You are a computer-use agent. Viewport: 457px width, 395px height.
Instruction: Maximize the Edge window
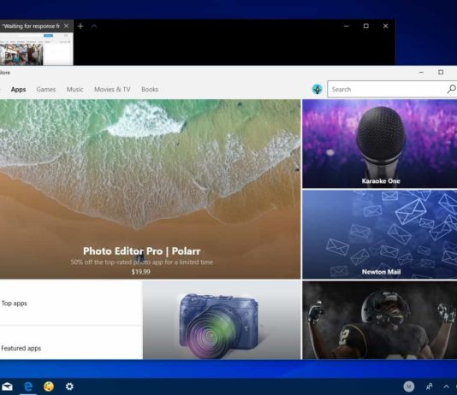(366, 26)
